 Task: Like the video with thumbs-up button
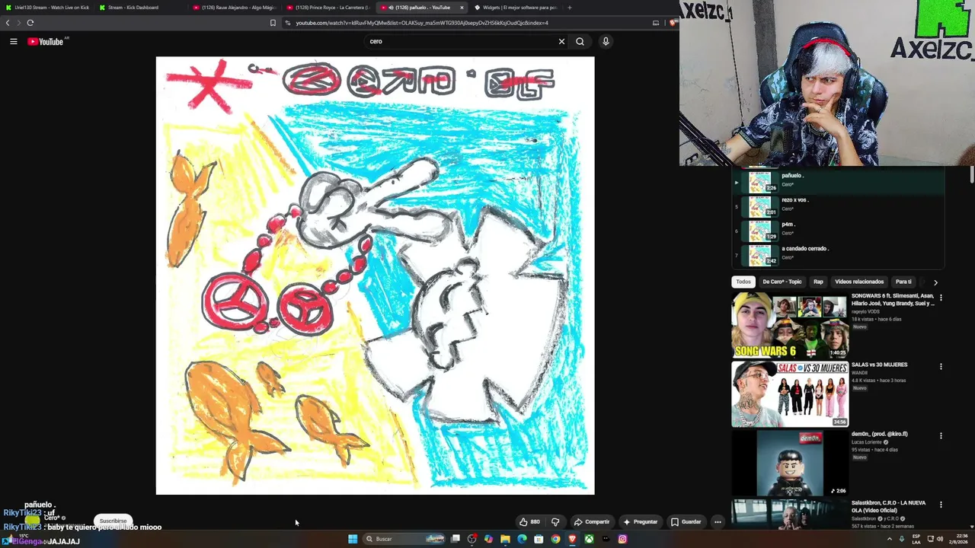click(530, 522)
